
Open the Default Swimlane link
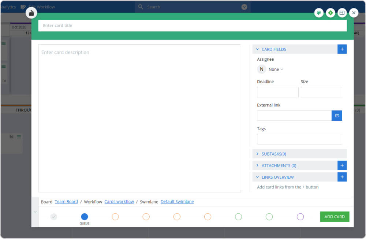177,202
